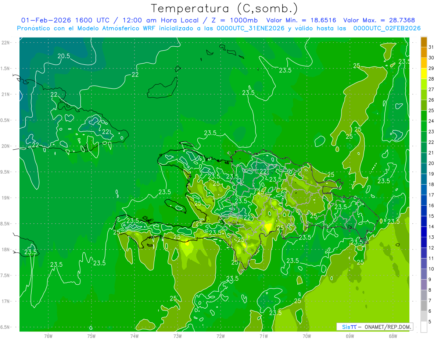Click the map title Temperatura (C,somb.)
This screenshot has height=341, width=441.
[225, 8]
